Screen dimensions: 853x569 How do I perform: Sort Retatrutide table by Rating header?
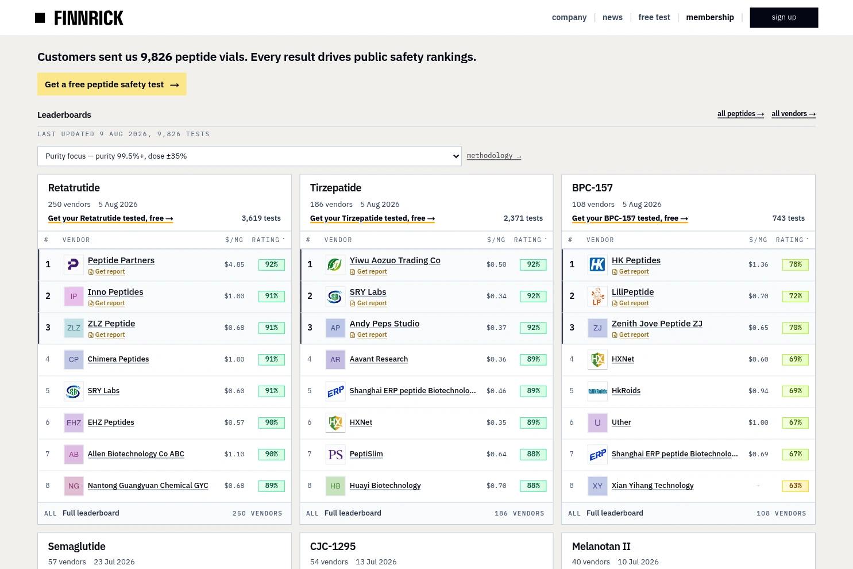[x=268, y=240]
